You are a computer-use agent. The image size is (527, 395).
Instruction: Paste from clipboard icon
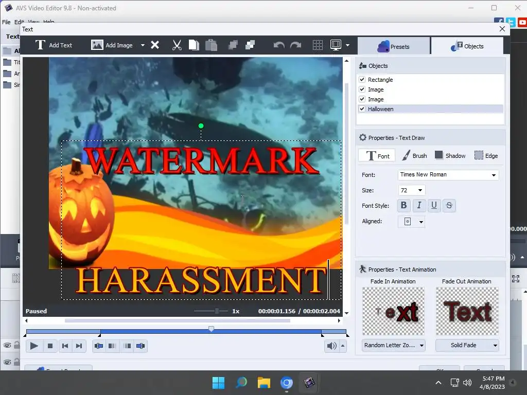click(x=211, y=45)
